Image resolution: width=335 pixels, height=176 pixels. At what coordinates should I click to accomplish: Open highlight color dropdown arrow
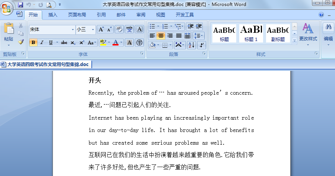[x=109, y=43]
